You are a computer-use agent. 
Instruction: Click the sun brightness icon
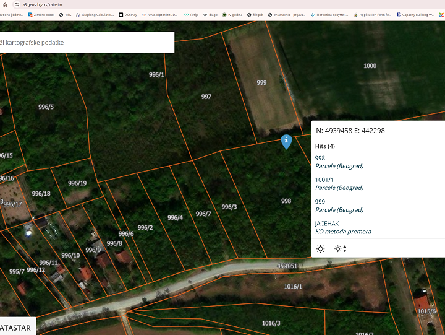coord(320,249)
